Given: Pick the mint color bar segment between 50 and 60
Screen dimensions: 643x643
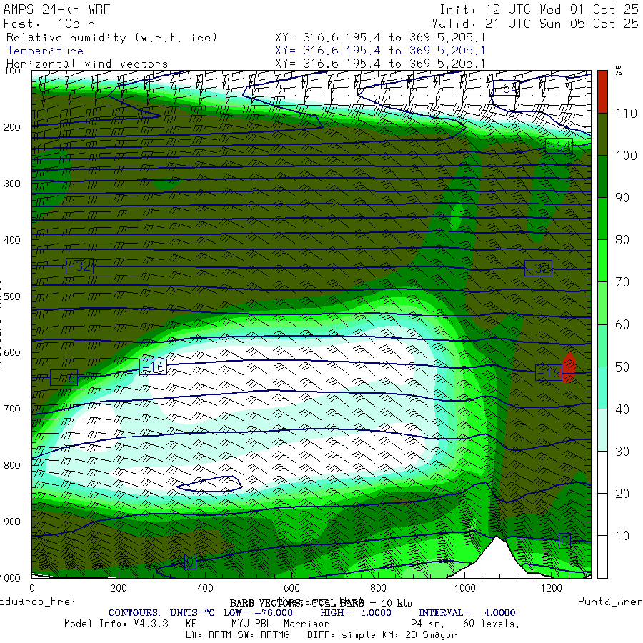Looking at the screenshot, I should point(602,345).
